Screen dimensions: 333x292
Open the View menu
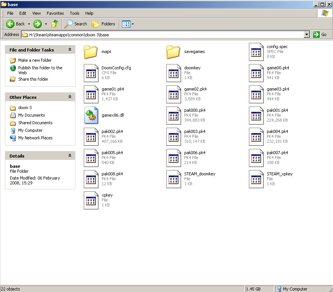[36, 13]
